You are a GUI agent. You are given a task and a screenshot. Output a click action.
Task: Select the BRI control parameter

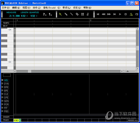tap(6, 91)
